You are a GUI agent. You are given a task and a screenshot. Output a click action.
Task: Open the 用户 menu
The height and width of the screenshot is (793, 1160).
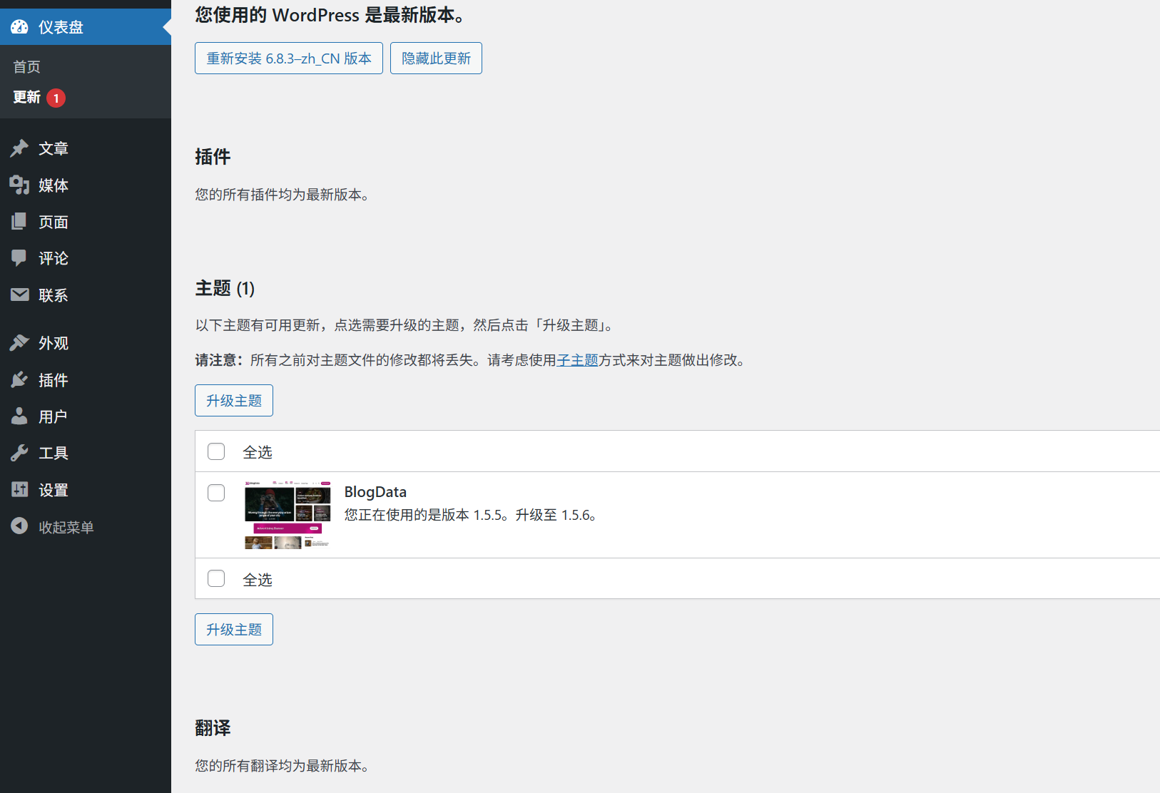tap(86, 416)
